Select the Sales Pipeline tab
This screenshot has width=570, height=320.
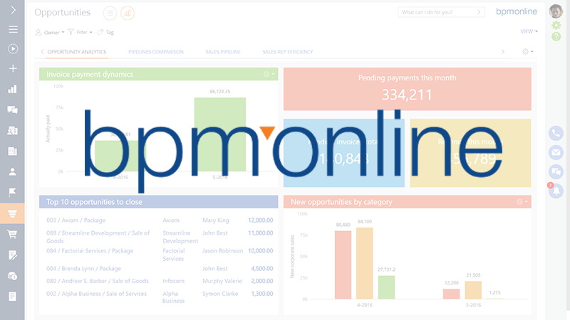coord(222,52)
